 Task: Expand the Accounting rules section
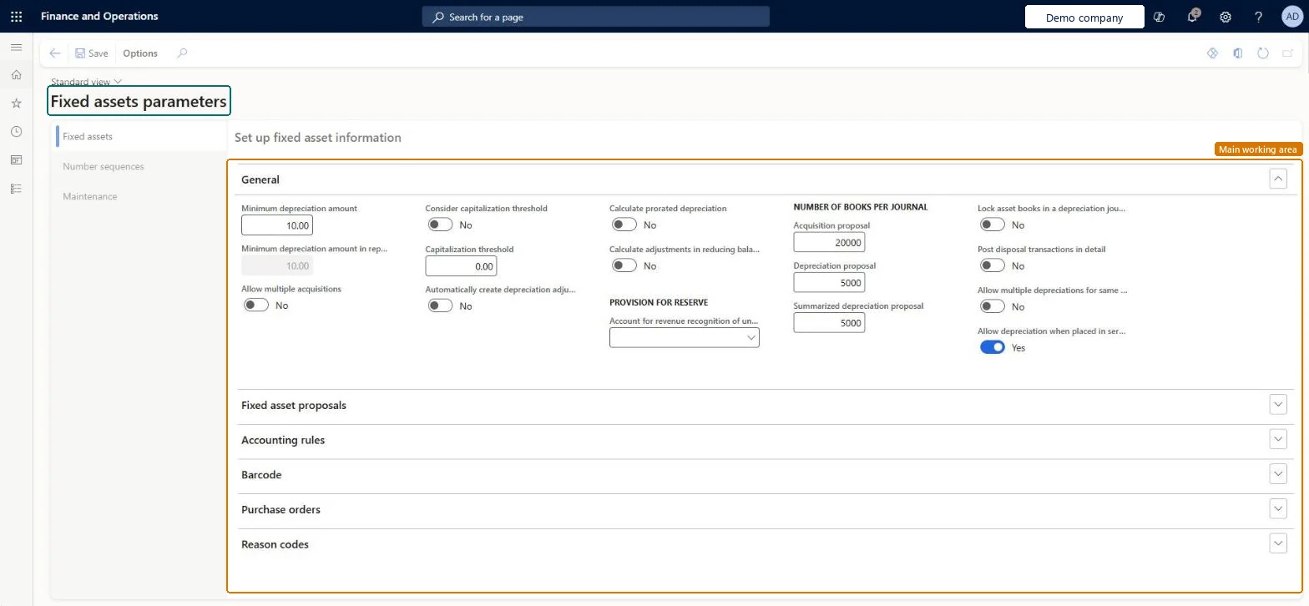pyautogui.click(x=1277, y=439)
